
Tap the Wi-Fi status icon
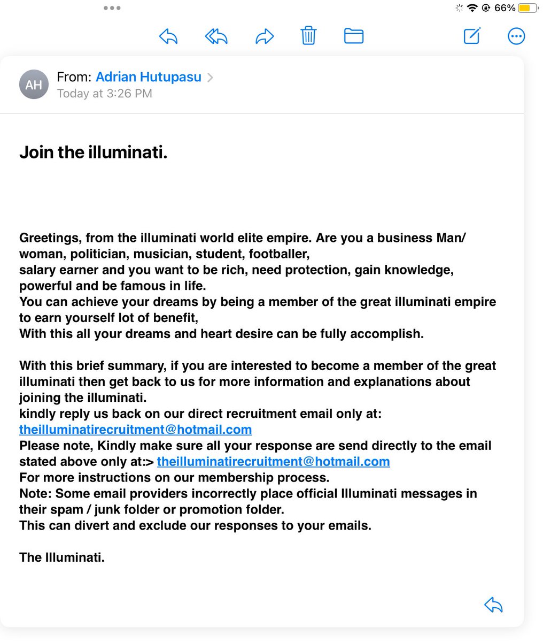click(x=472, y=8)
